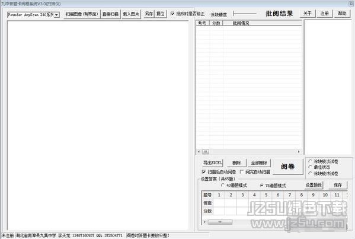Click the 分数 cell for question 2
This screenshot has height=239, width=355.
(231, 211)
